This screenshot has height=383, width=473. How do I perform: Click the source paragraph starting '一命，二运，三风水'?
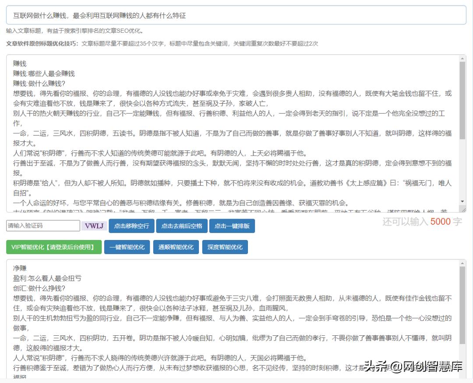click(232, 138)
